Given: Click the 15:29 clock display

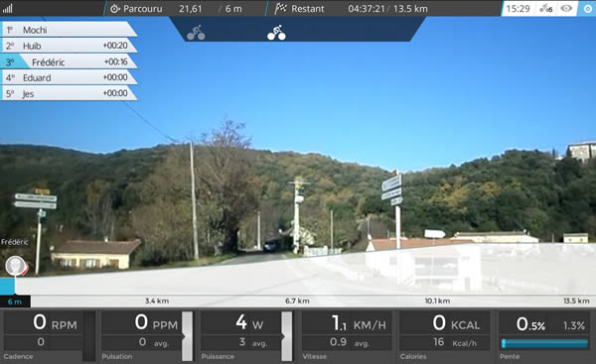Looking at the screenshot, I should coord(519,9).
